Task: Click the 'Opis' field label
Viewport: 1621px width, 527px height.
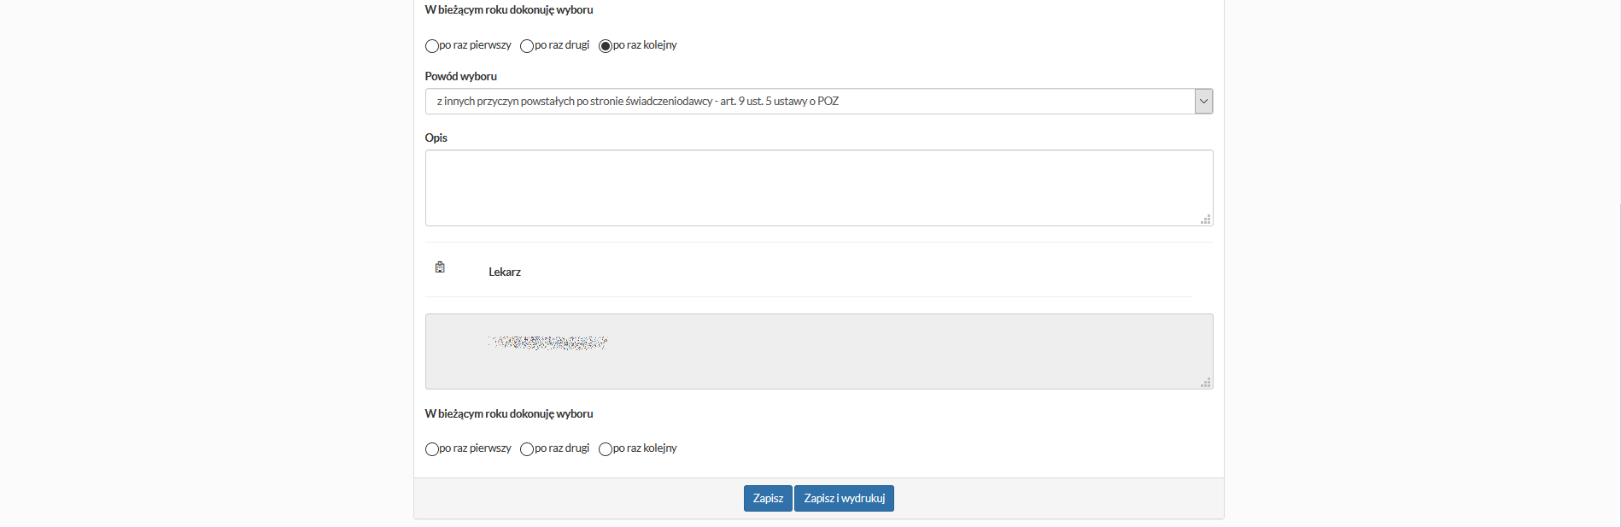Action: [x=436, y=138]
